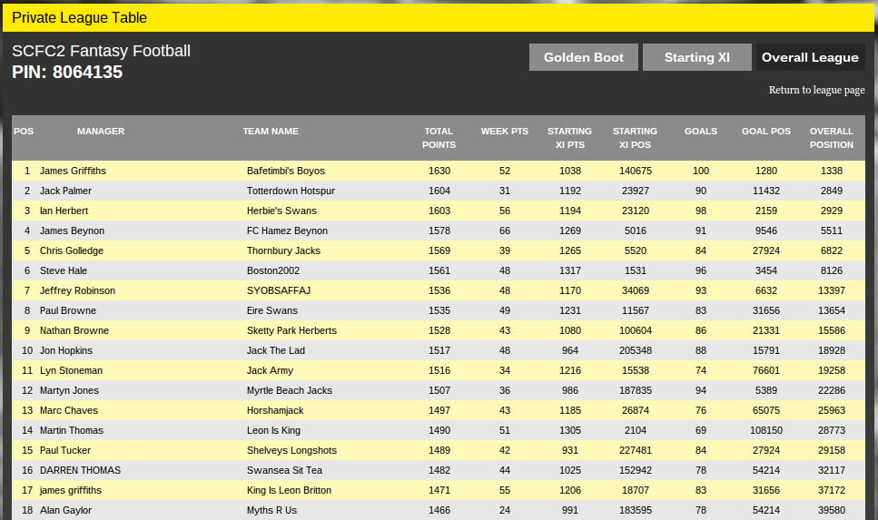The width and height of the screenshot is (878, 520).
Task: Click the Team Name column header
Action: pyautogui.click(x=271, y=132)
